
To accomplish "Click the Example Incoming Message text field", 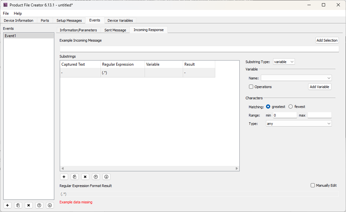I will (x=199, y=49).
